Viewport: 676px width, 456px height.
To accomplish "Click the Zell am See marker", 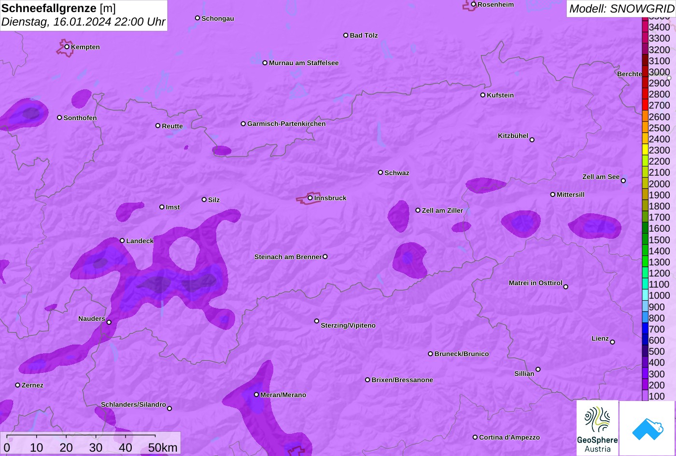I will (x=623, y=181).
